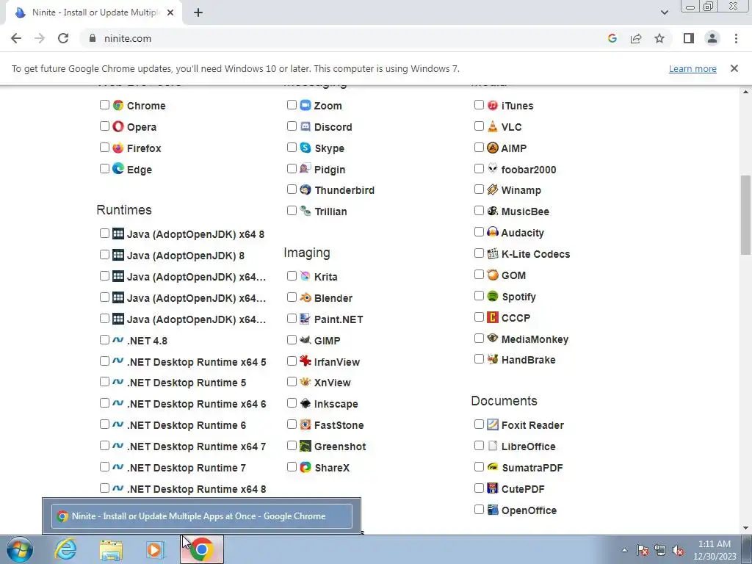Image resolution: width=752 pixels, height=564 pixels.
Task: Click the muted volume tray icon
Action: point(678,550)
